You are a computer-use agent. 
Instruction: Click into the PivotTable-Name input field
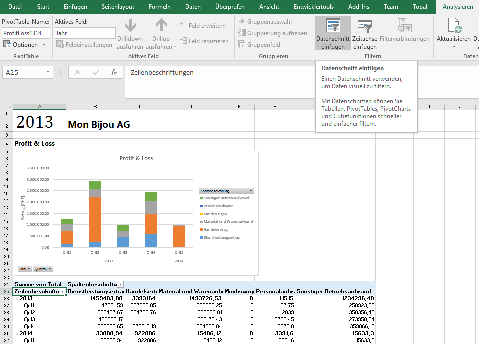click(26, 33)
